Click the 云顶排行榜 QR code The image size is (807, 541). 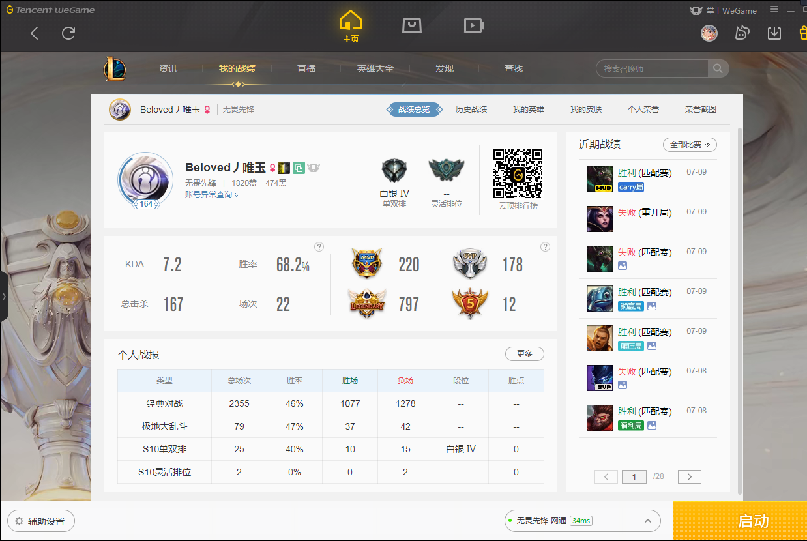point(518,173)
